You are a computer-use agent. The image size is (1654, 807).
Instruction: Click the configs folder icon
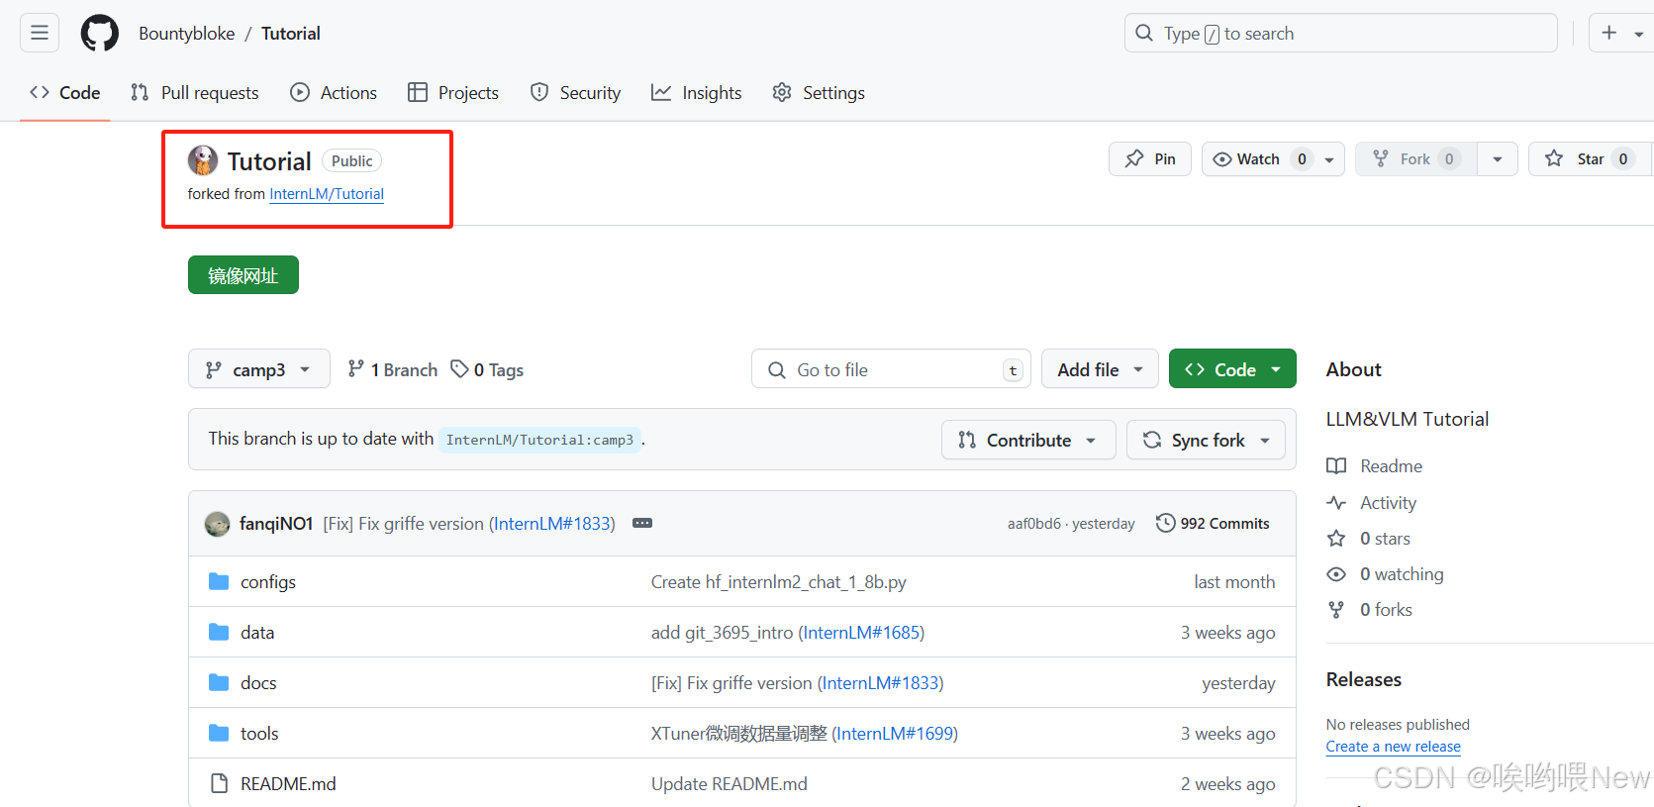pyautogui.click(x=219, y=581)
